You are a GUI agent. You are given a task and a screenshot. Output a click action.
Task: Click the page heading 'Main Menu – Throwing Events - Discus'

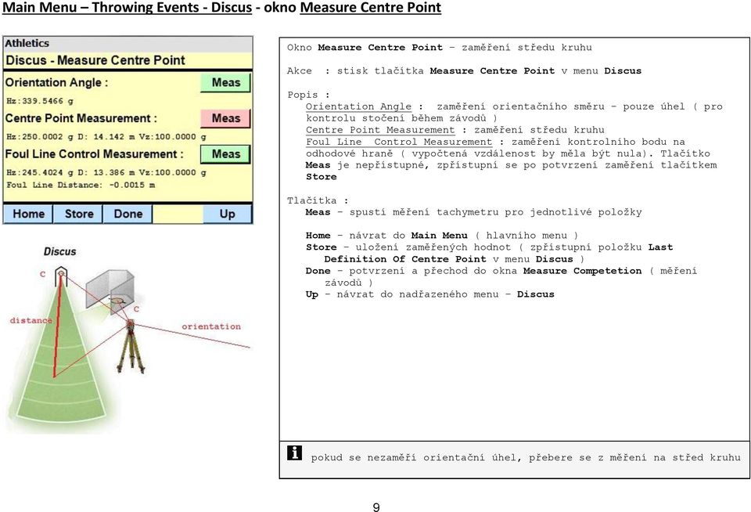point(127,8)
